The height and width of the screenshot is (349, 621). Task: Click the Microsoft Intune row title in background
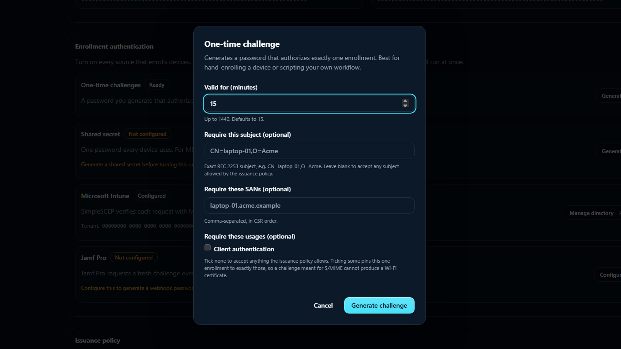click(105, 196)
